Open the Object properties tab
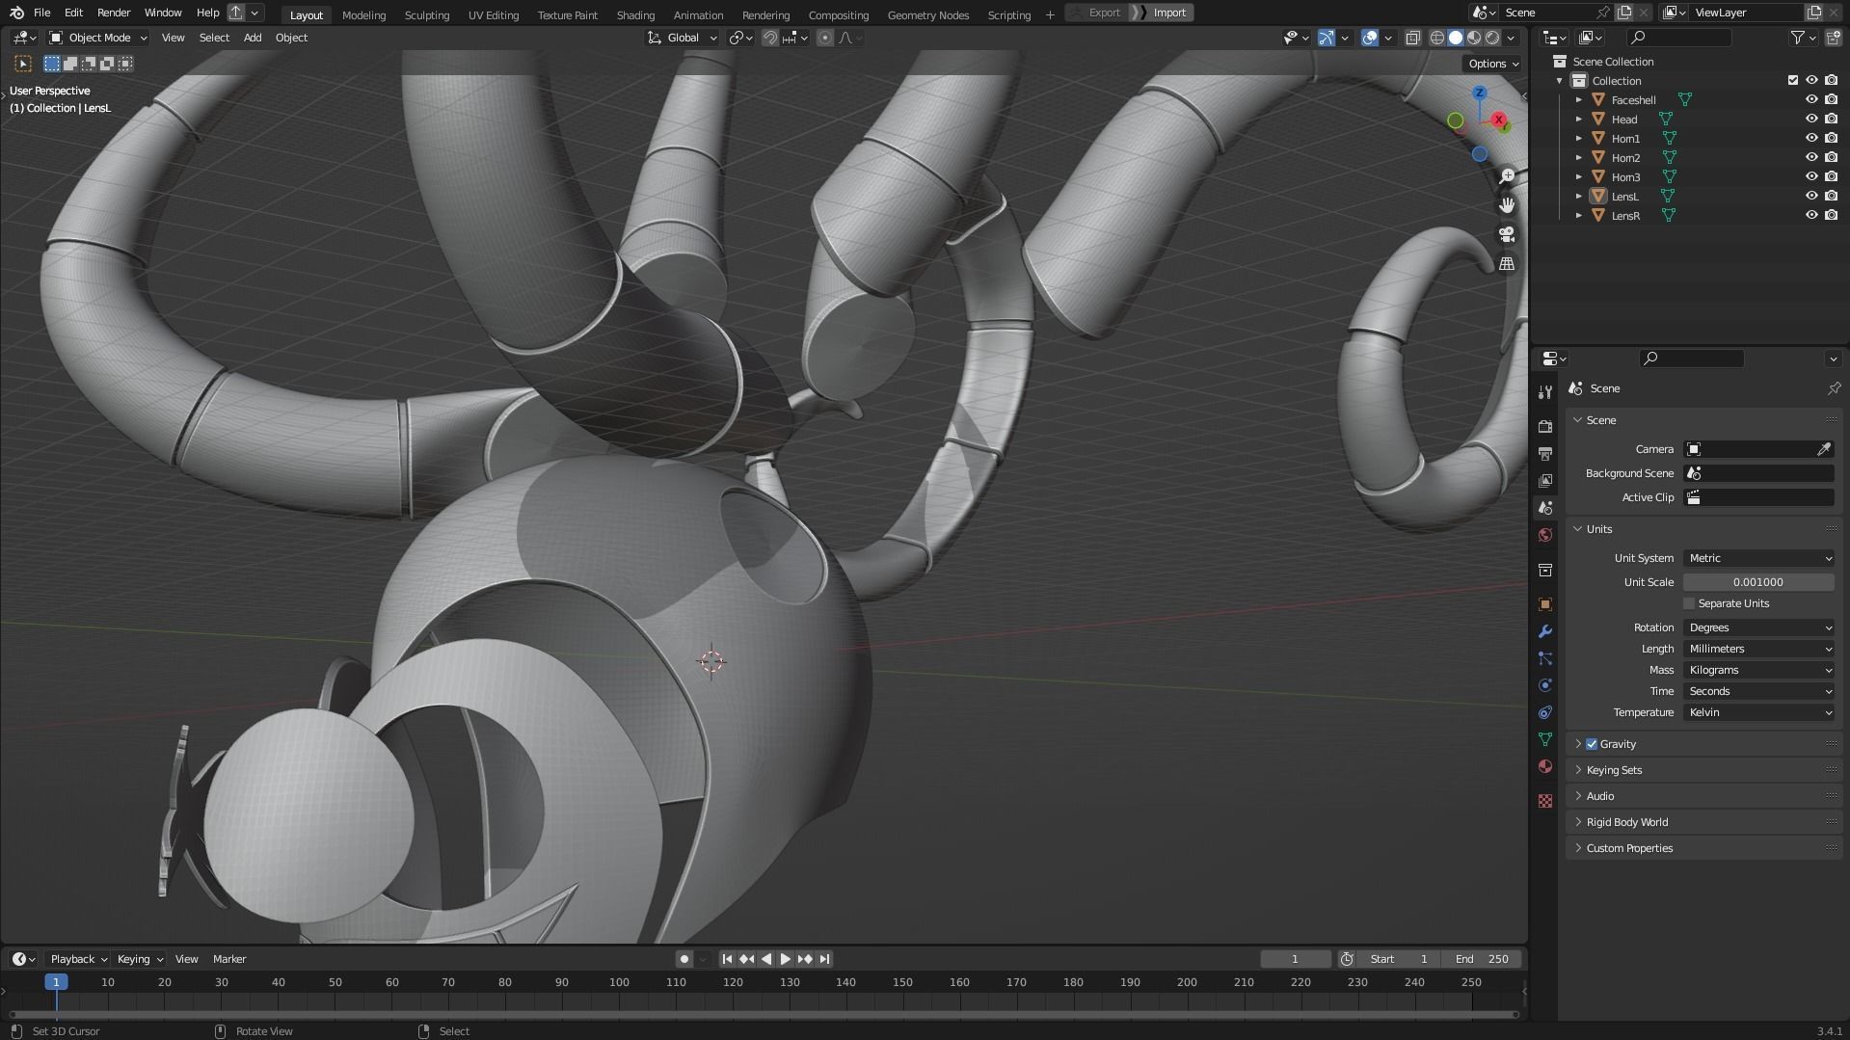Viewport: 1850px width, 1040px height. point(1545,604)
